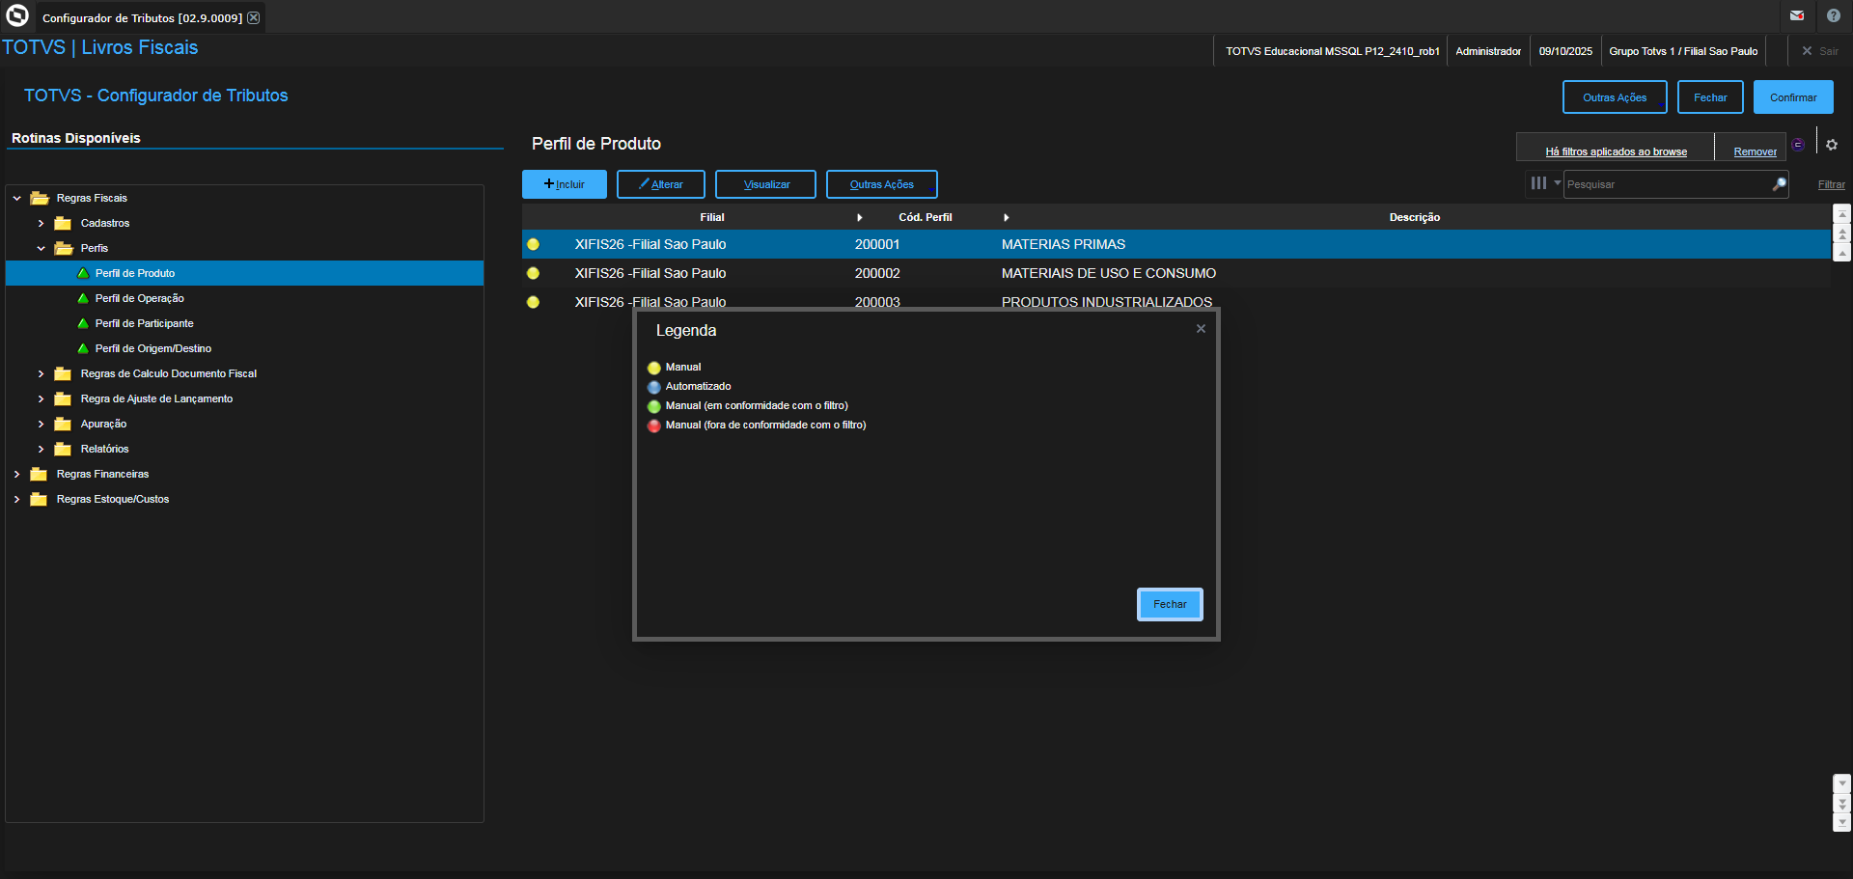This screenshot has height=879, width=1853.
Task: Expand Regra de Ajuste de Lançamento
Action: (x=41, y=398)
